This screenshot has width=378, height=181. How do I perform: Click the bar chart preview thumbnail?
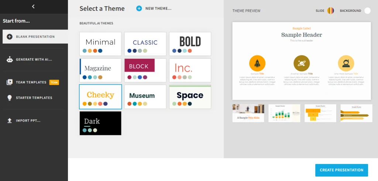tap(284, 113)
